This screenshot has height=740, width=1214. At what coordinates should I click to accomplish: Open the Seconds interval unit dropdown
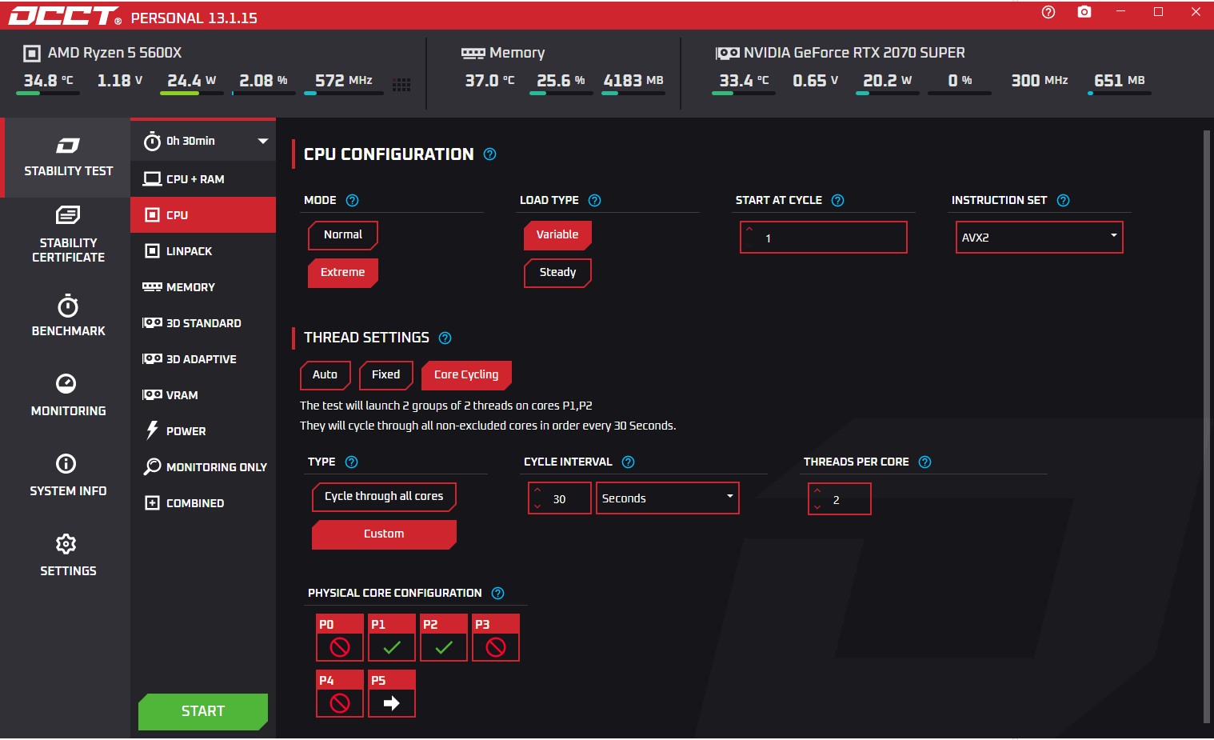[668, 498]
